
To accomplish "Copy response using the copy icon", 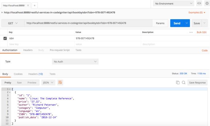I will tap(178, 82).
